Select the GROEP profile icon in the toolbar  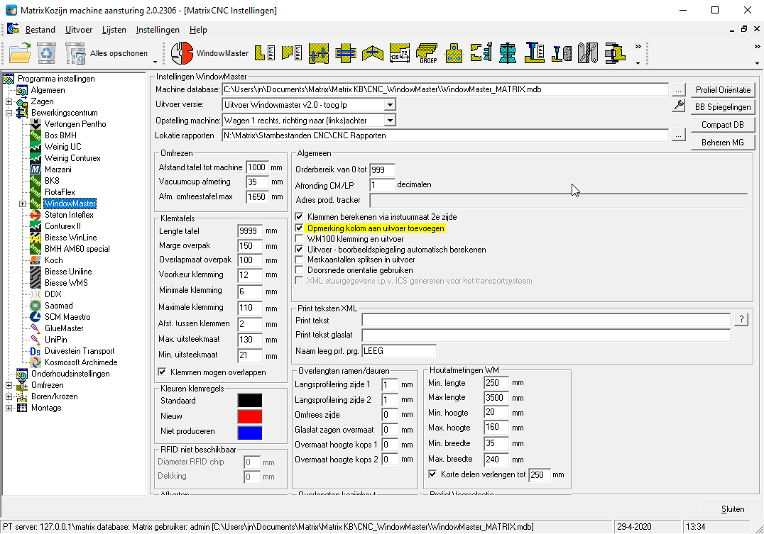coord(427,52)
